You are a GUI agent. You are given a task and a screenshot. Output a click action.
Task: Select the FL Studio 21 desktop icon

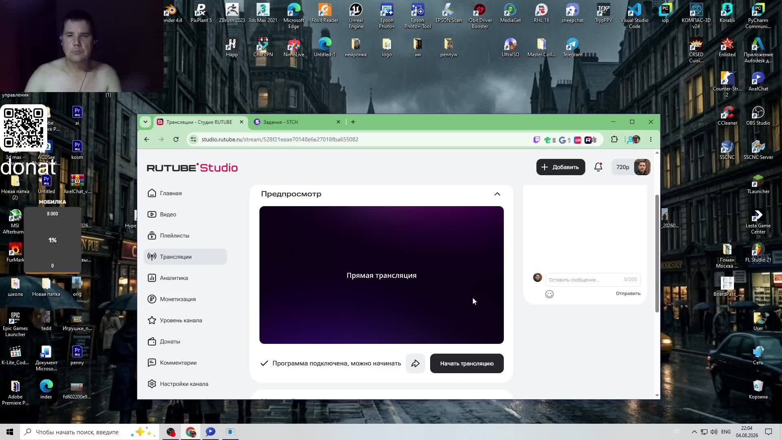758,253
